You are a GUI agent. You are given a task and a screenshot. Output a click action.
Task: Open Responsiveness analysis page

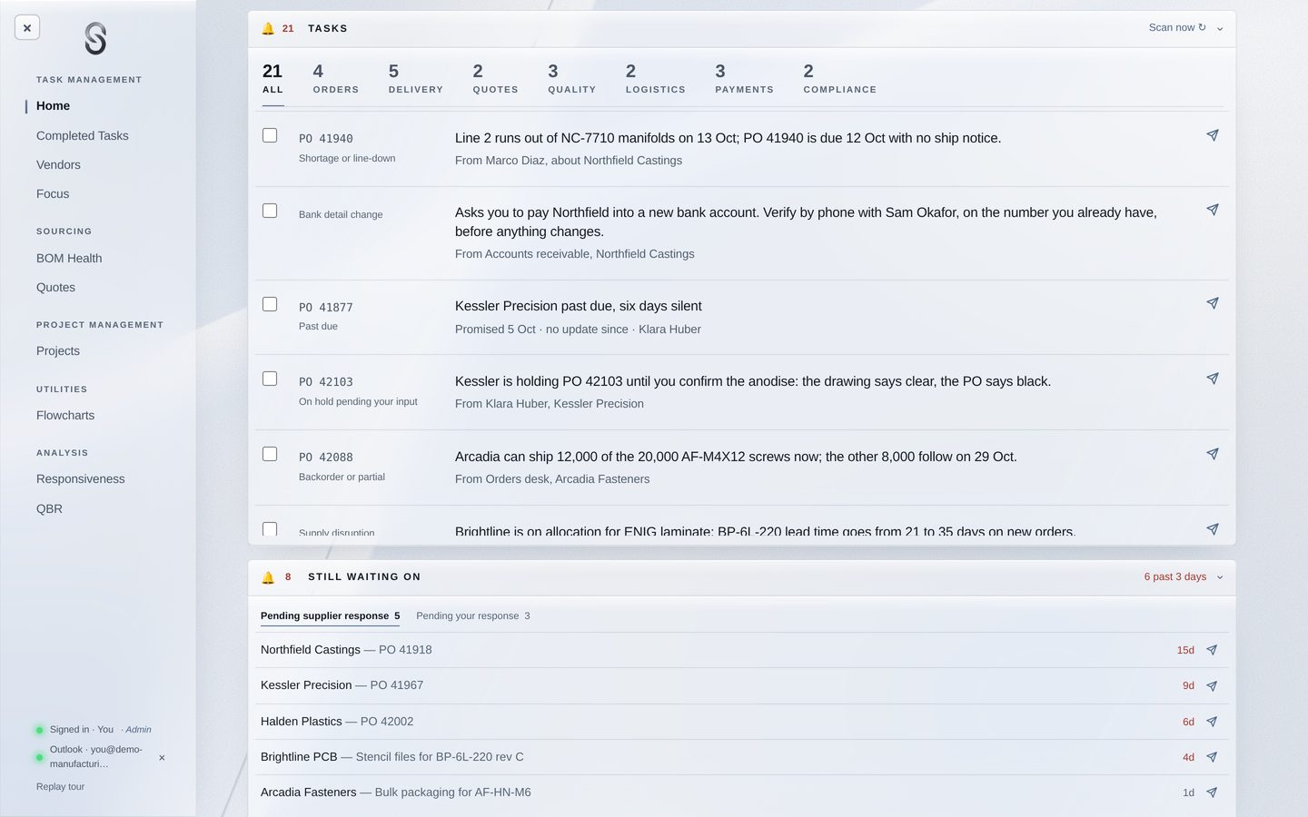pyautogui.click(x=81, y=478)
